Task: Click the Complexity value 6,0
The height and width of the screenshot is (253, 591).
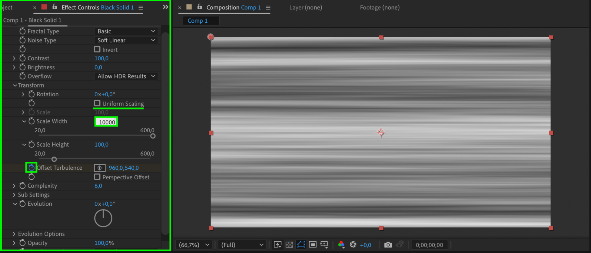Action: (x=98, y=186)
